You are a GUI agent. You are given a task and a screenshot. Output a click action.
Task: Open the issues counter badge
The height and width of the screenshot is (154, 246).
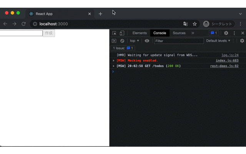(214, 33)
